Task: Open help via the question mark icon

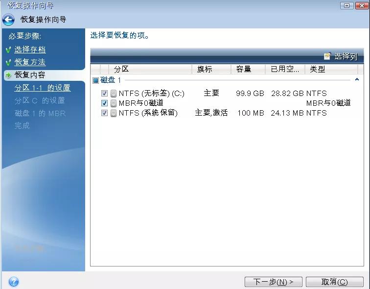Action: coord(14,282)
